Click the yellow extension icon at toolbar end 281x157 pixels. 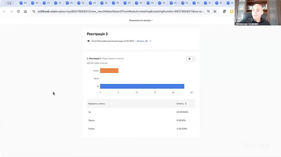(232, 12)
